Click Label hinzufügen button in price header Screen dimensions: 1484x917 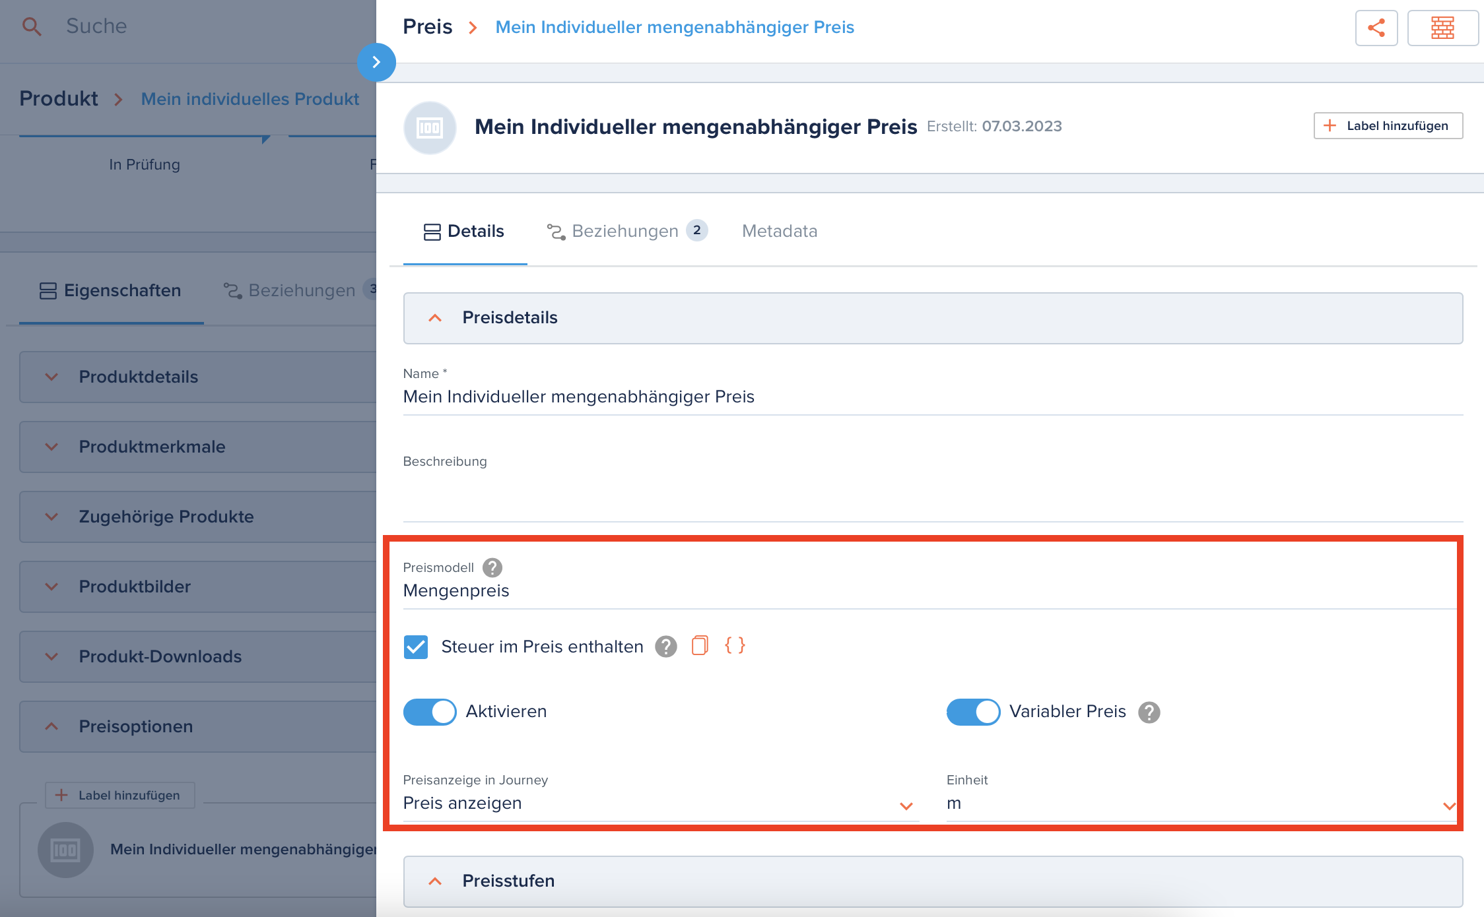coord(1388,126)
